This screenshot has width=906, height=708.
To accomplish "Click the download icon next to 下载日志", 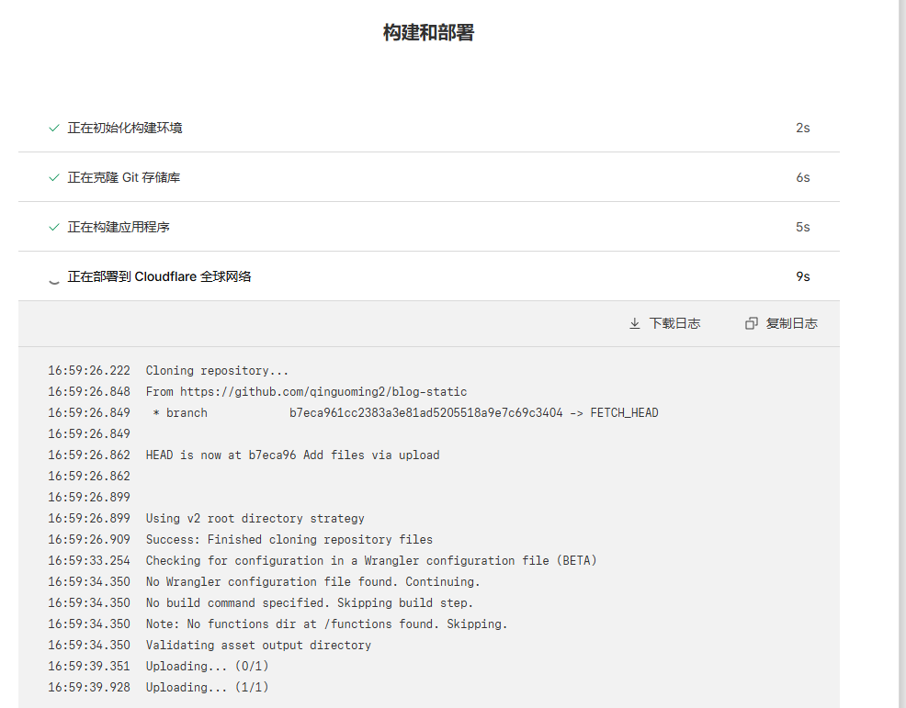I will tap(634, 323).
